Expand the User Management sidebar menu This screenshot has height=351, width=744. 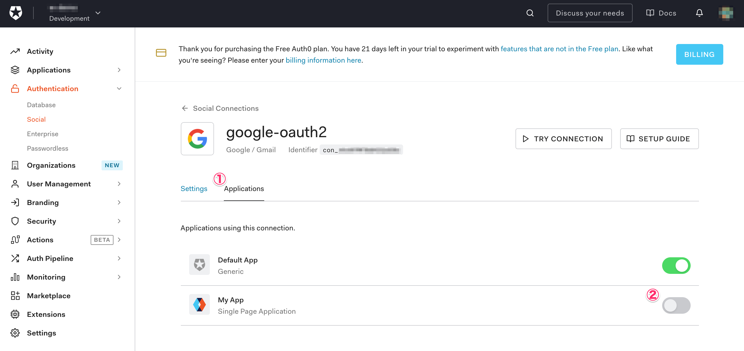pyautogui.click(x=119, y=184)
